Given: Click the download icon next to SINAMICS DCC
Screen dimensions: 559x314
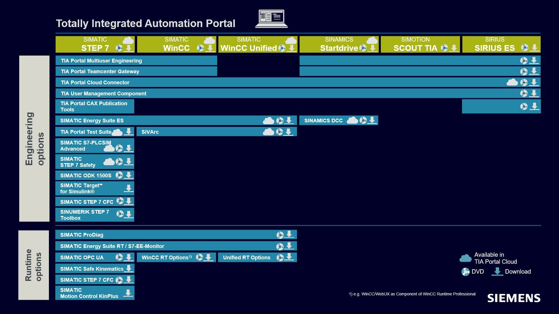Looking at the screenshot, I should 372,120.
